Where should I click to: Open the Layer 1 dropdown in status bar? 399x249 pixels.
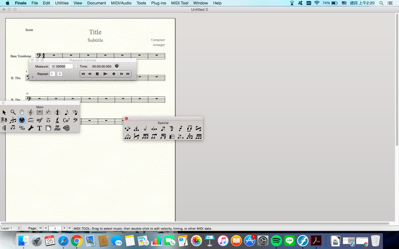(11, 229)
